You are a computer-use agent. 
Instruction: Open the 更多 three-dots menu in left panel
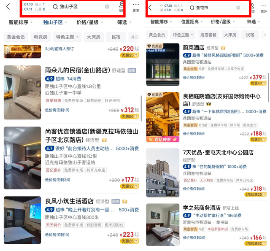point(136,7)
